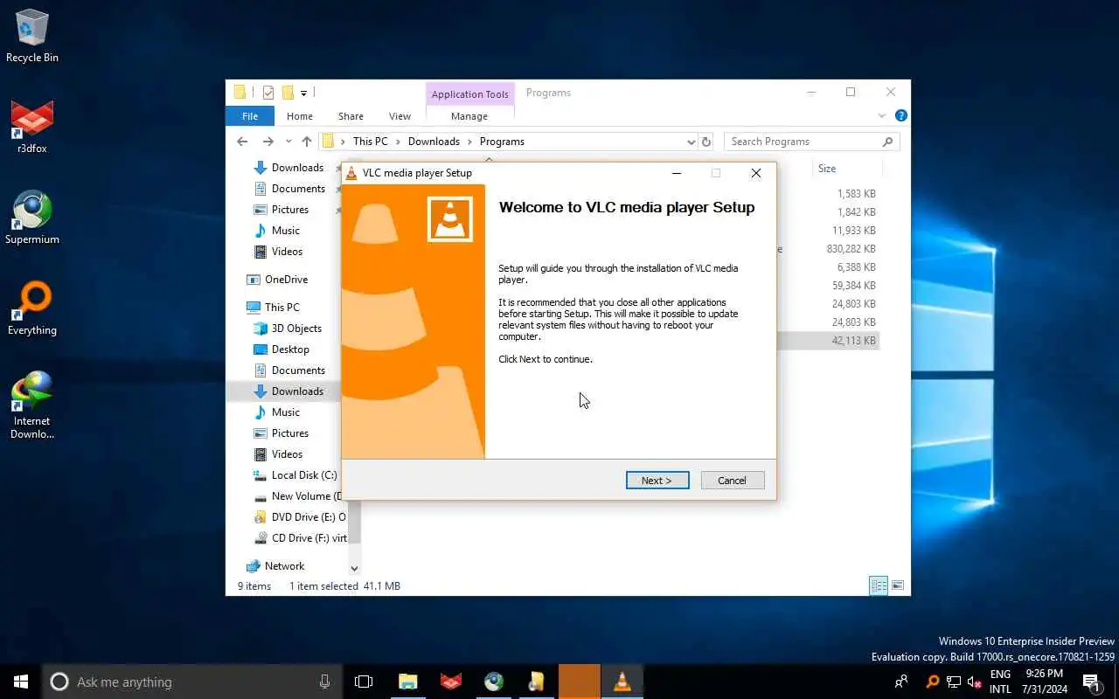Click This PC in the address breadcrumb
This screenshot has width=1119, height=699.
point(370,142)
